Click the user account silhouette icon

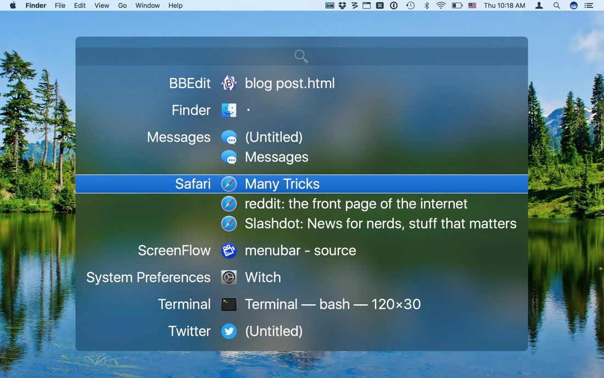pos(539,5)
